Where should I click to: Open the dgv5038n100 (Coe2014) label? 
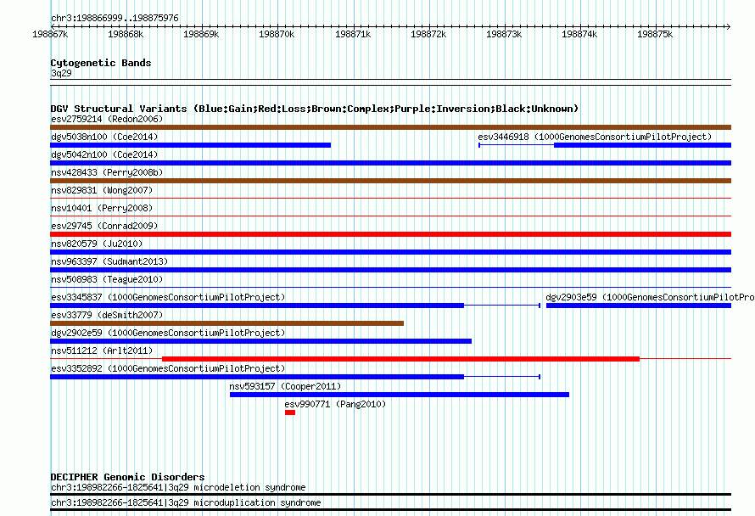[104, 137]
